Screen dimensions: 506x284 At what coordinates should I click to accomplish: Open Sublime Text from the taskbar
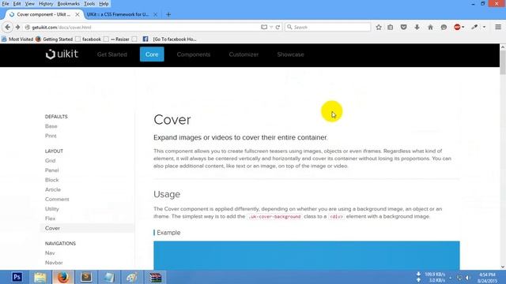(86, 277)
